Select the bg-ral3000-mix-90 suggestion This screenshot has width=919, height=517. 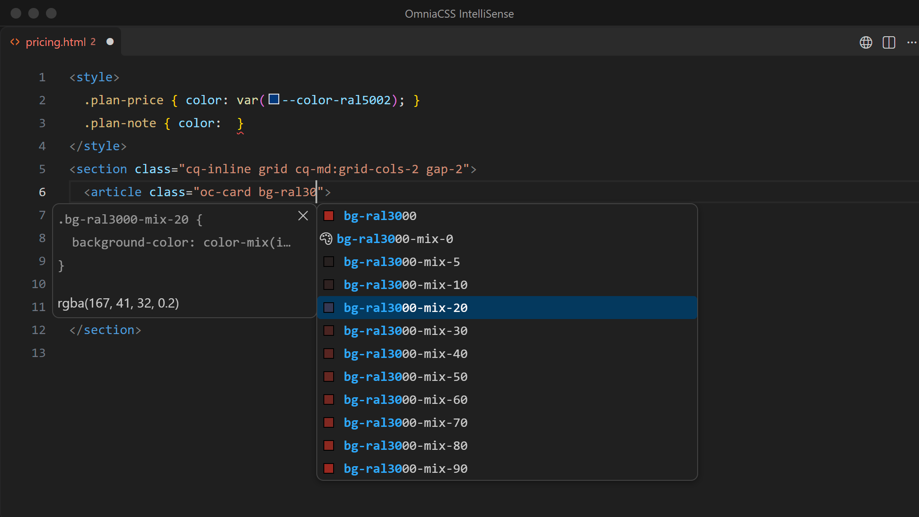pyautogui.click(x=507, y=468)
